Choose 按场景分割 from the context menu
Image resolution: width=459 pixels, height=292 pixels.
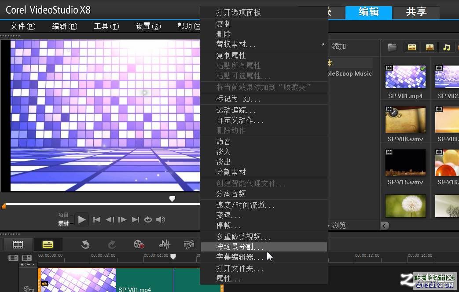click(264, 247)
